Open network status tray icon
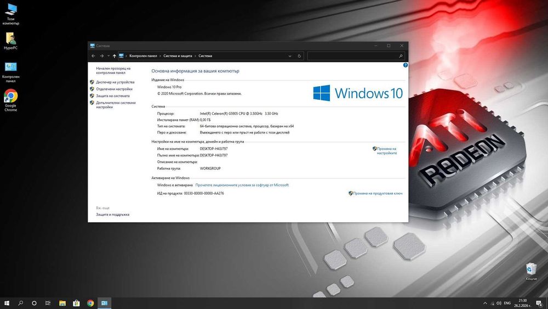The image size is (548, 309). point(492,303)
